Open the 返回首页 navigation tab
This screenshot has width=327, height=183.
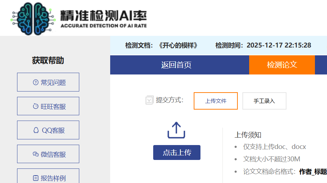176,65
